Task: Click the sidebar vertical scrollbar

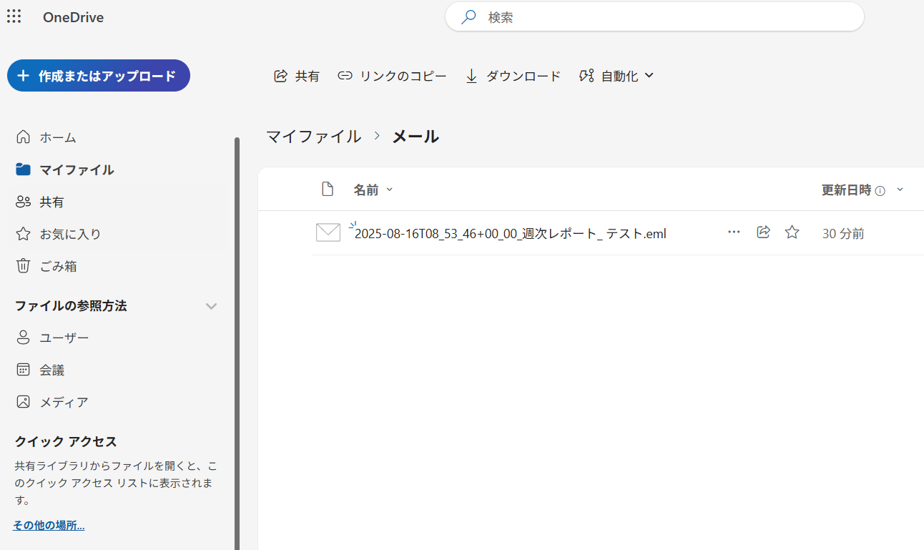Action: [237, 343]
